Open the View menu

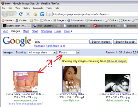pyautogui.click(x=18, y=8)
